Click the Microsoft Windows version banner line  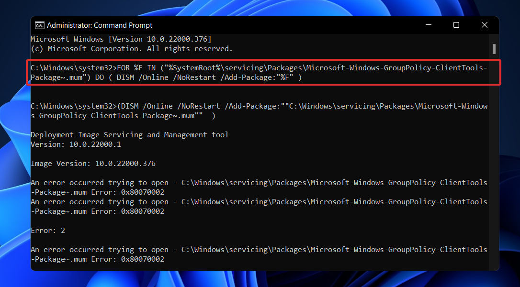(x=120, y=39)
